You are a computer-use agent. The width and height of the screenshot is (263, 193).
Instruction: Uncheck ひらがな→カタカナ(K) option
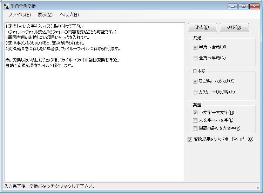195,81
